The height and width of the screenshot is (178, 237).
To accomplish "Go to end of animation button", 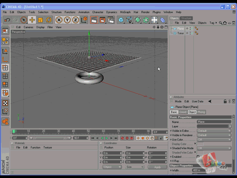I will pyautogui.click(x=116, y=138).
